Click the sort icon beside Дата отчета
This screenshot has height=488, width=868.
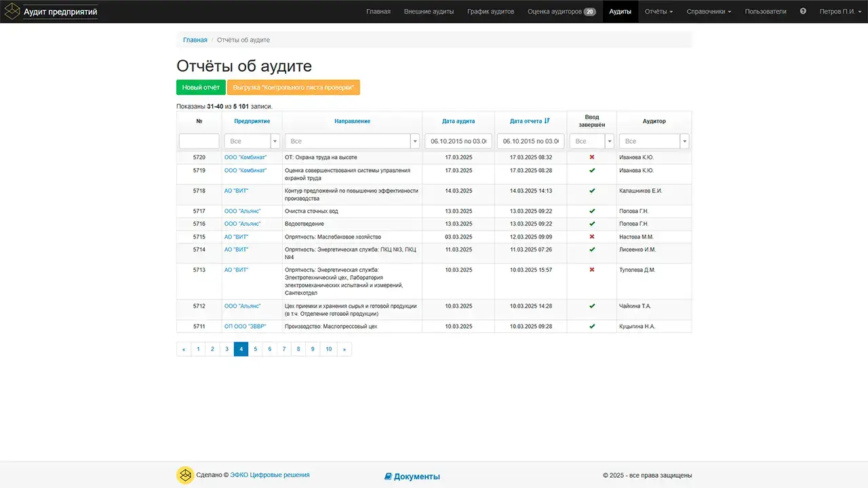(x=547, y=121)
